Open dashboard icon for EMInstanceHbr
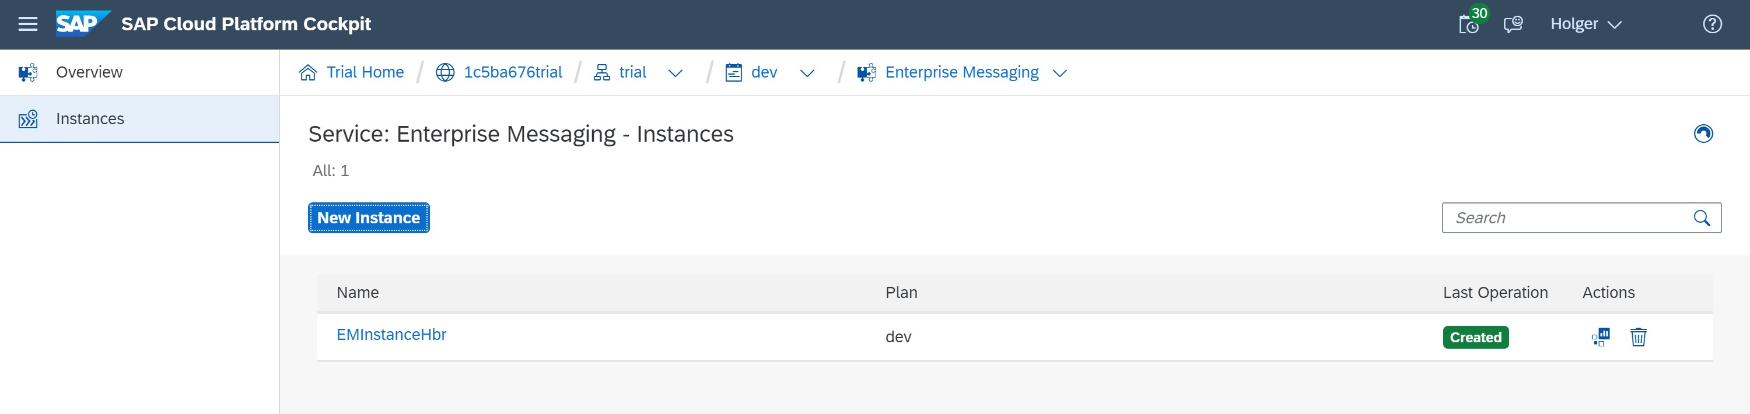 click(1601, 336)
